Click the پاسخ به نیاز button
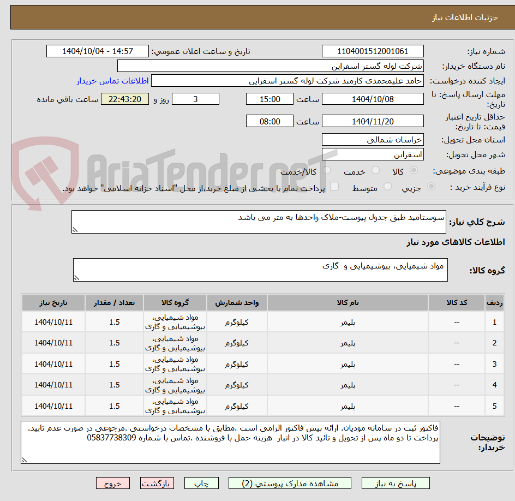The image size is (515, 501). (x=396, y=483)
